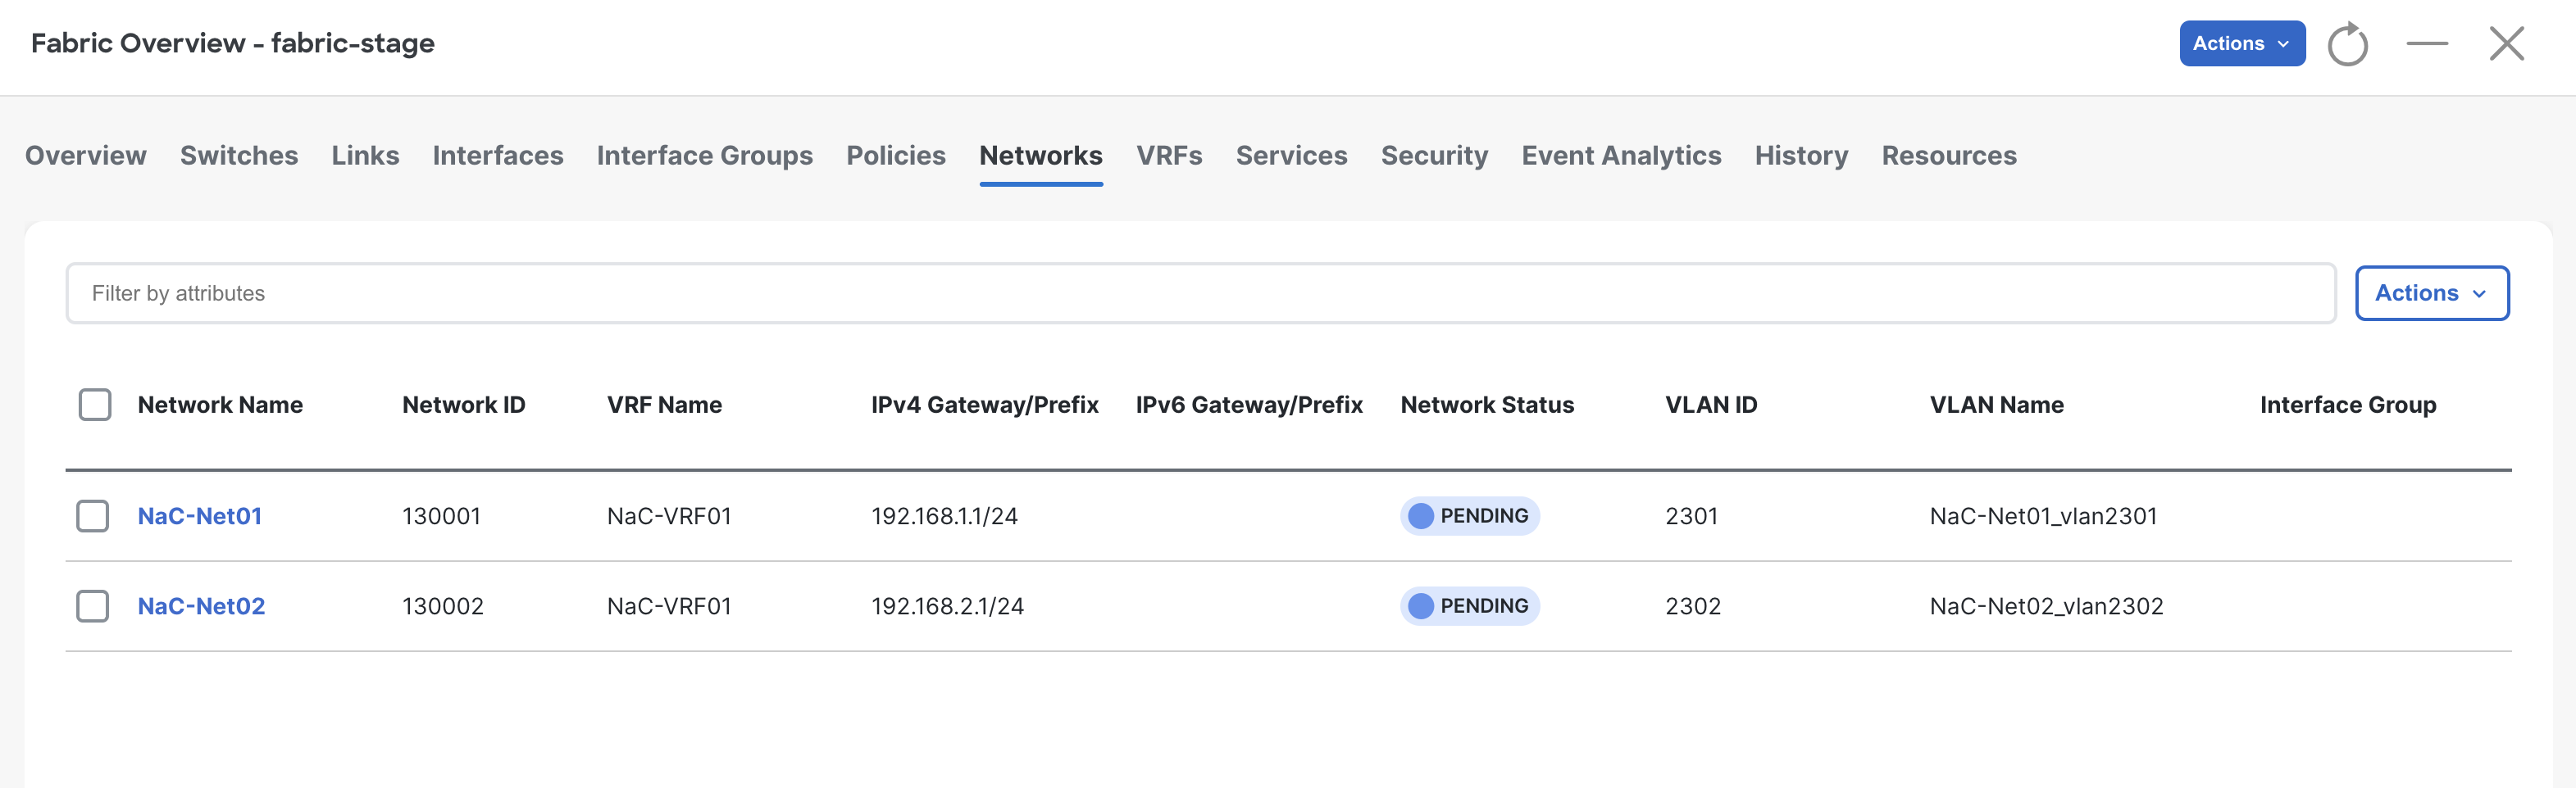Check the NaC-Net02 row checkbox
This screenshot has width=2576, height=788.
(93, 605)
